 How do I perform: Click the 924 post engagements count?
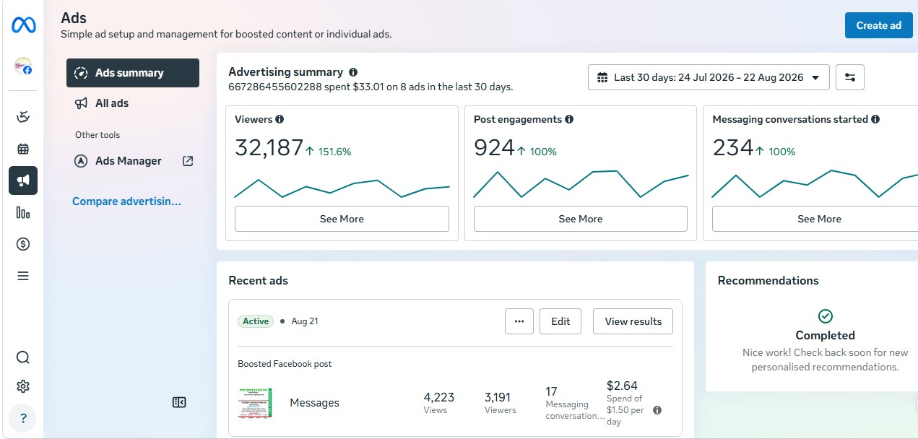pos(494,148)
